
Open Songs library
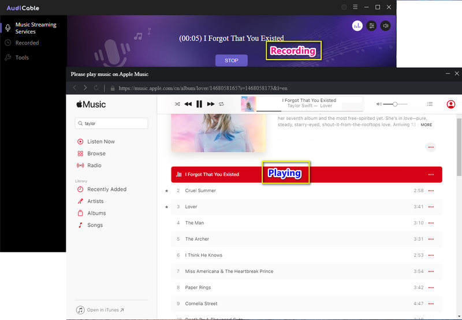point(90,225)
